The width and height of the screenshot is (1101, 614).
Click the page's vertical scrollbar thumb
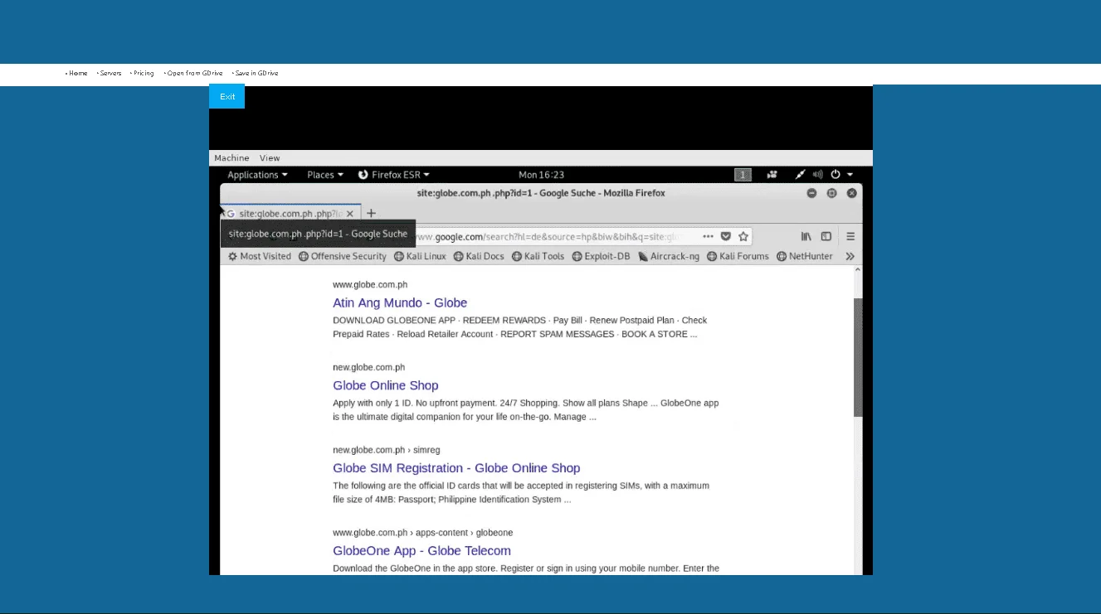[x=858, y=357]
